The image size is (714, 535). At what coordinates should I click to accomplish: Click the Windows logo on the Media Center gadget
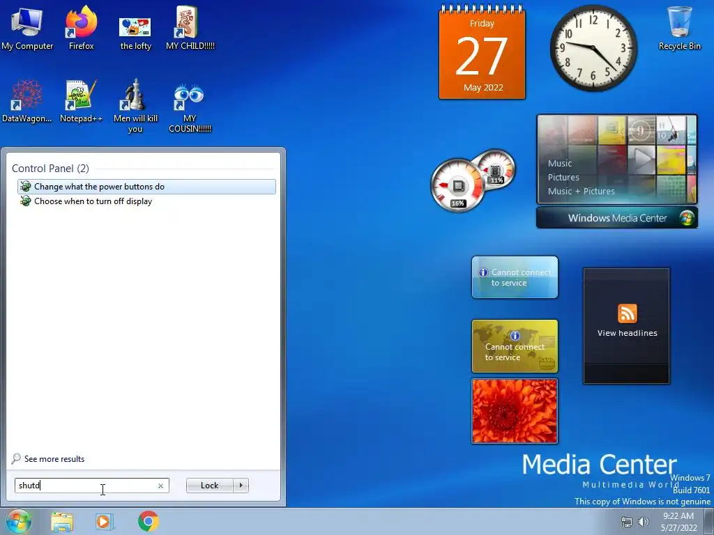(687, 218)
